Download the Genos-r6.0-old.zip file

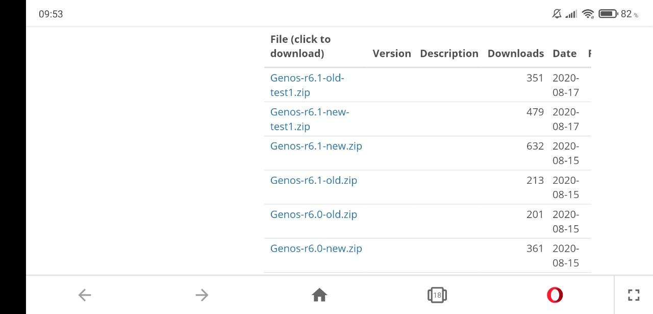click(314, 214)
